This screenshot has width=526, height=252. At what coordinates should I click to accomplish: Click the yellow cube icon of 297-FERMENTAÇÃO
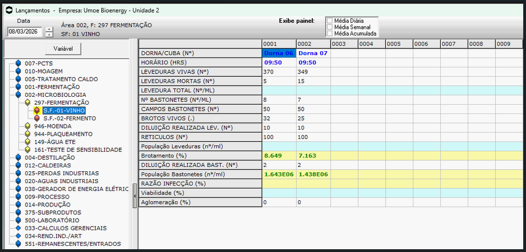pyautogui.click(x=27, y=102)
